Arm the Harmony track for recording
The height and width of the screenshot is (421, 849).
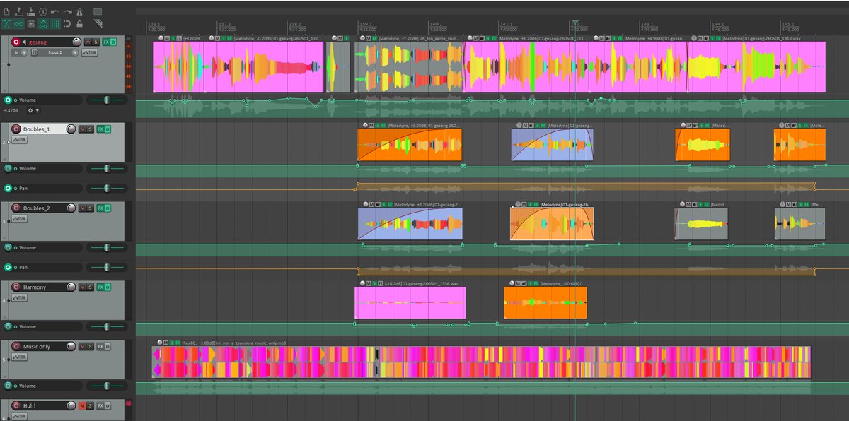click(x=16, y=287)
